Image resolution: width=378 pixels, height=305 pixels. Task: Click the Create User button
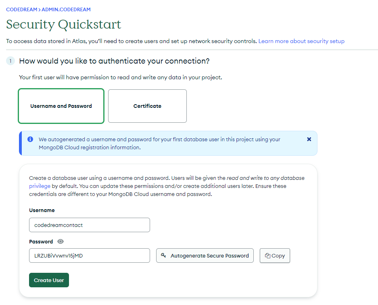(x=49, y=280)
